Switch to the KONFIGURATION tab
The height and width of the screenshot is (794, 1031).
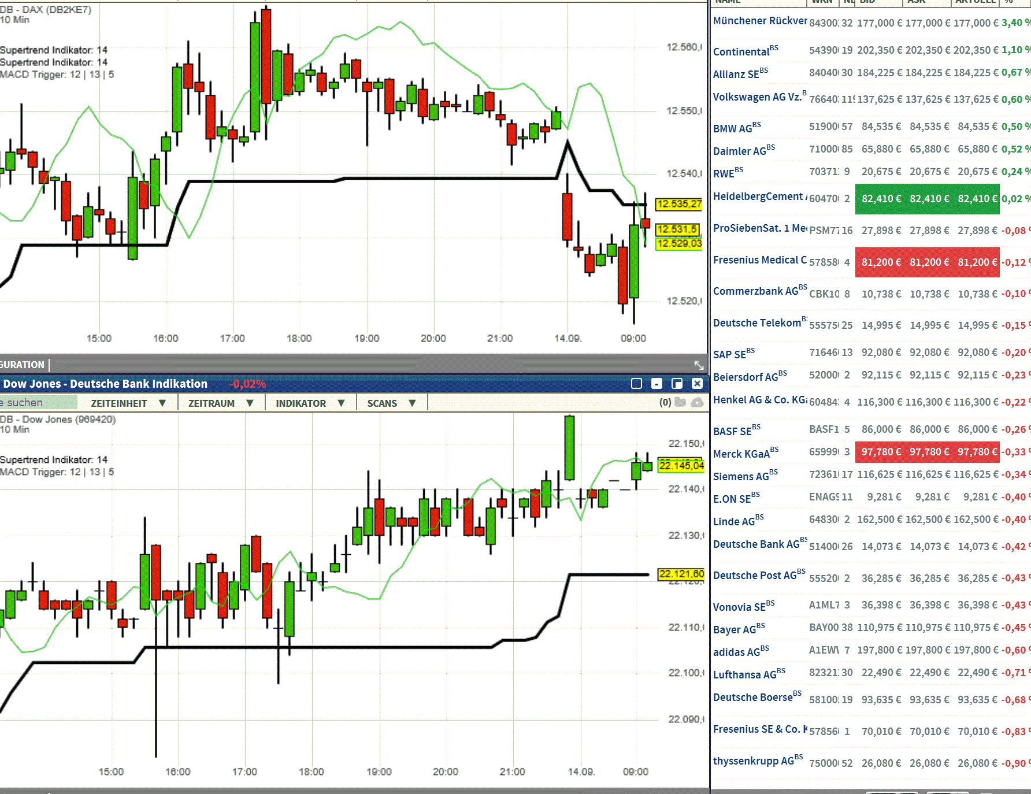pyautogui.click(x=22, y=365)
